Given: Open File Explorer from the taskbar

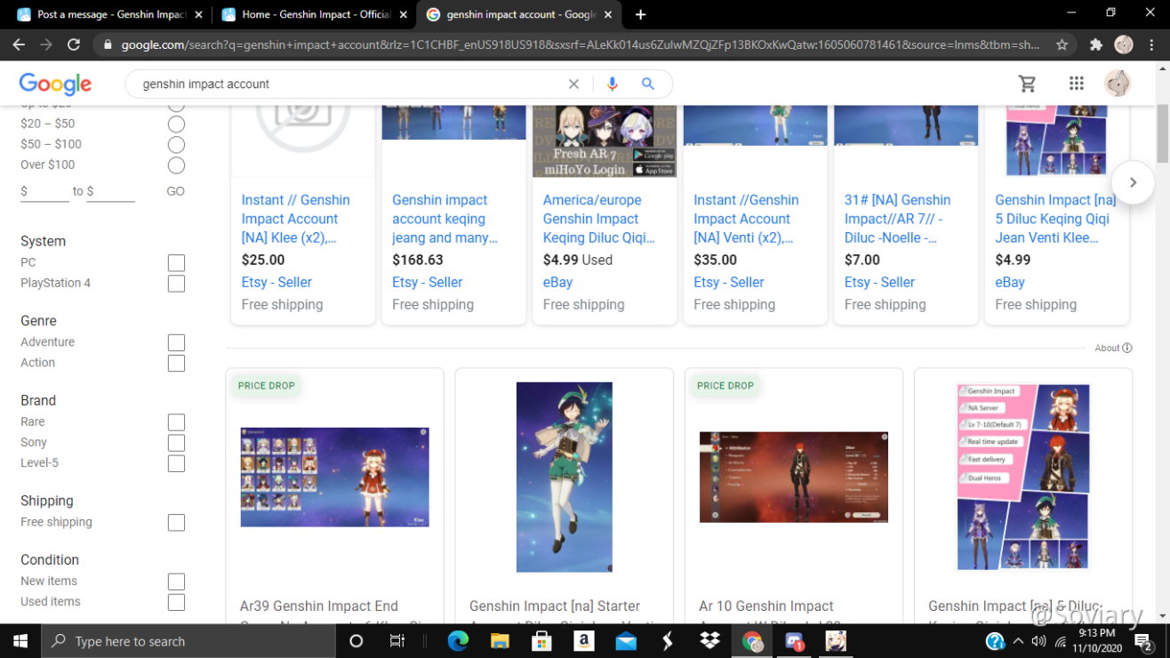Looking at the screenshot, I should (500, 641).
